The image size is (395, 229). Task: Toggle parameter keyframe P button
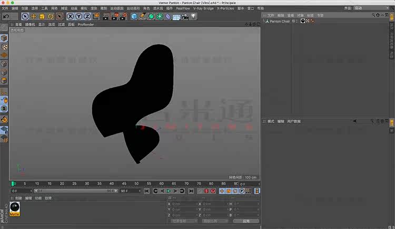tap(242, 191)
